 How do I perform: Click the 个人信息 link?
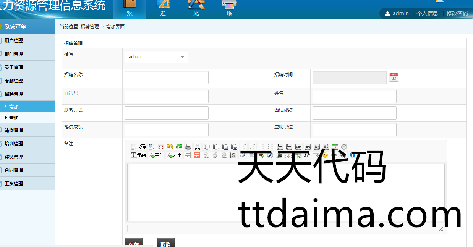click(427, 13)
